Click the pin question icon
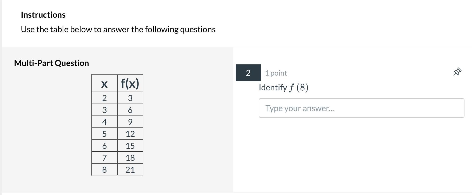Screen dimensions: 472x195 [x=457, y=72]
